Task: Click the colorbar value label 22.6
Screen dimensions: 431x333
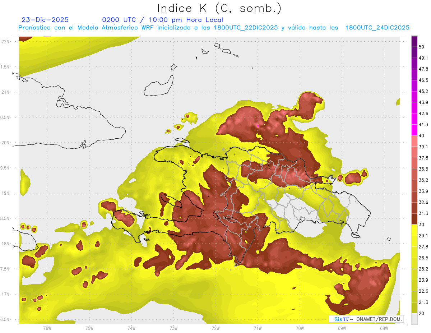Action: click(423, 291)
